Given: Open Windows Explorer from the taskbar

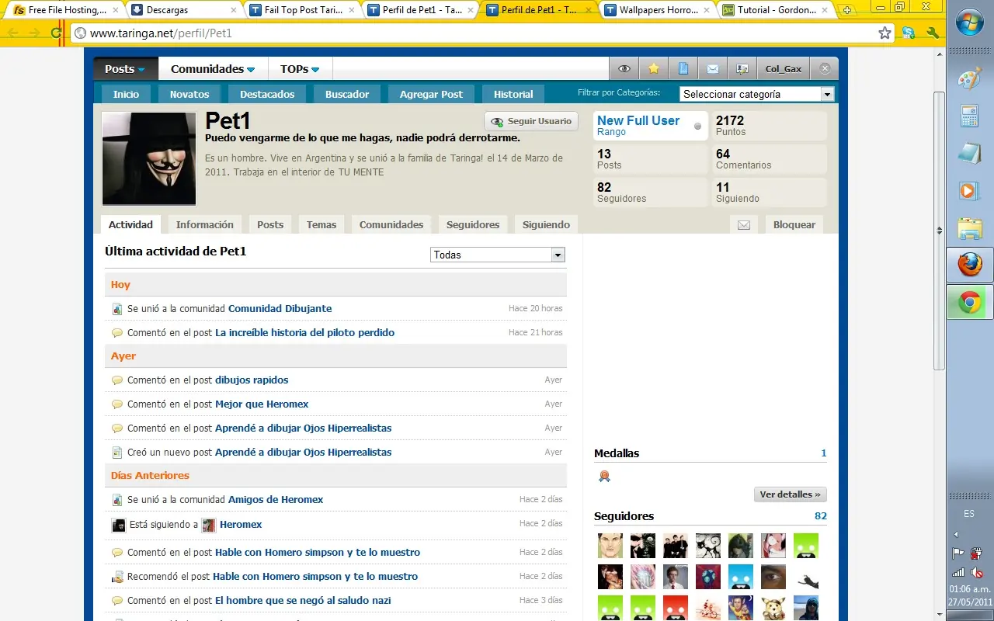Looking at the screenshot, I should click(x=970, y=227).
